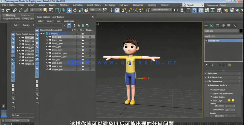Expand the Soft Selection rollout
Image resolution: width=244 pixels, height=125 pixels.
click(x=223, y=77)
